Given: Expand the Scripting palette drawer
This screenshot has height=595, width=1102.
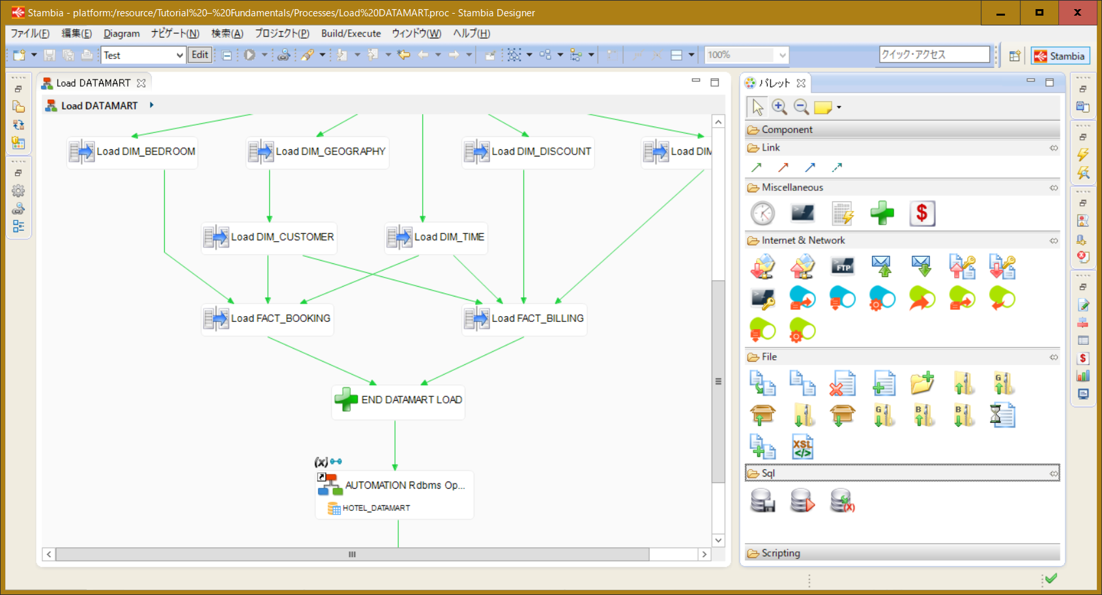Looking at the screenshot, I should click(781, 553).
